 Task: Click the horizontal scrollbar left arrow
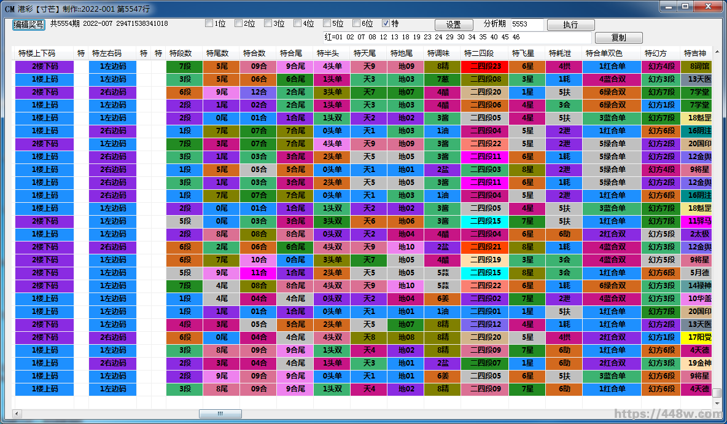coord(17,414)
